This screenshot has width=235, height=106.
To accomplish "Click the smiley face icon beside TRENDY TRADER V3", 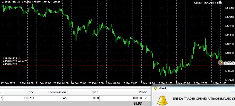I will [220, 3].
